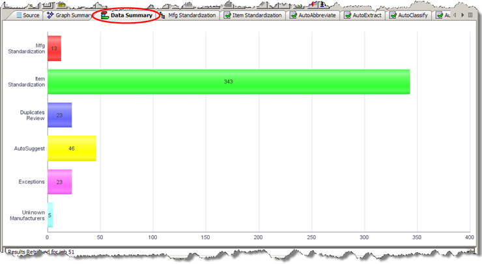Click the 'Unknown Manufacturers' axis label

point(27,215)
